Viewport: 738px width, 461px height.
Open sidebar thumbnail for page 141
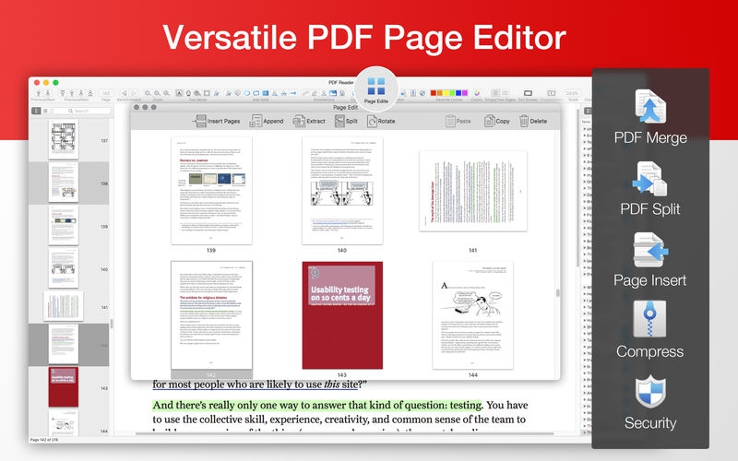[64, 306]
